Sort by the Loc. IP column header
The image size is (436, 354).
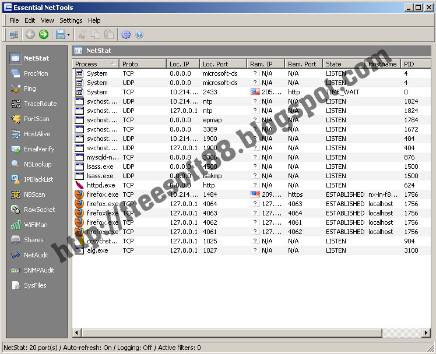183,64
